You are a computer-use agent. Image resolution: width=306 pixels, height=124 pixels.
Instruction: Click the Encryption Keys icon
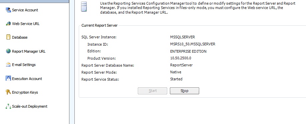point(8,92)
